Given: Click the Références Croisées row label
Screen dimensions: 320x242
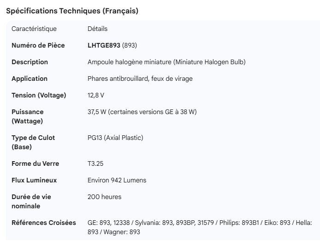Looking at the screenshot, I should click(x=44, y=223).
